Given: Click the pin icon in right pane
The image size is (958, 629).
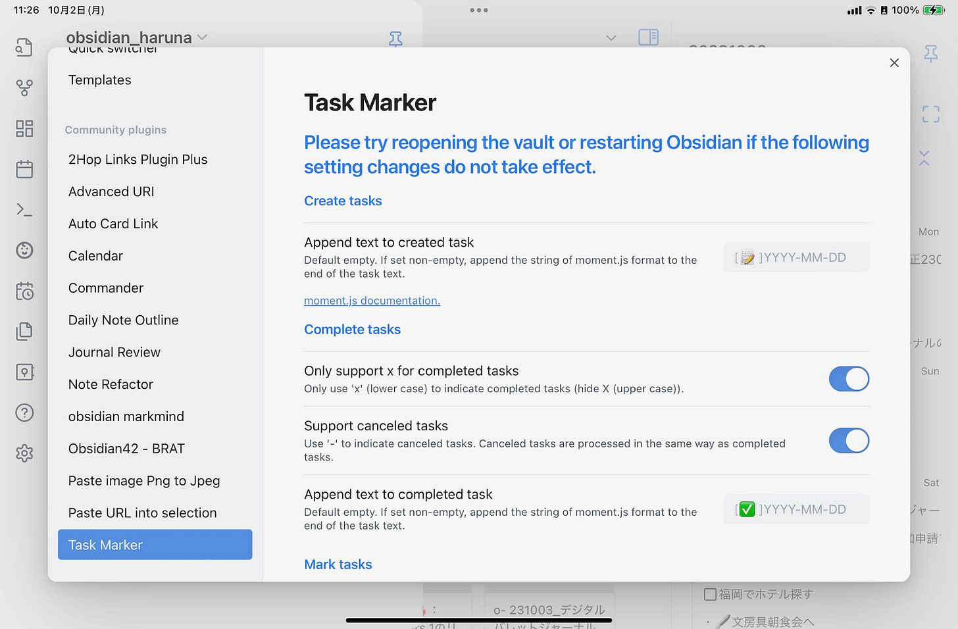Looking at the screenshot, I should (x=931, y=53).
